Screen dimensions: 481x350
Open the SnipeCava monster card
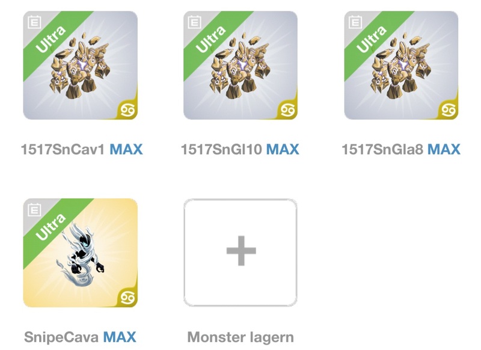81,253
